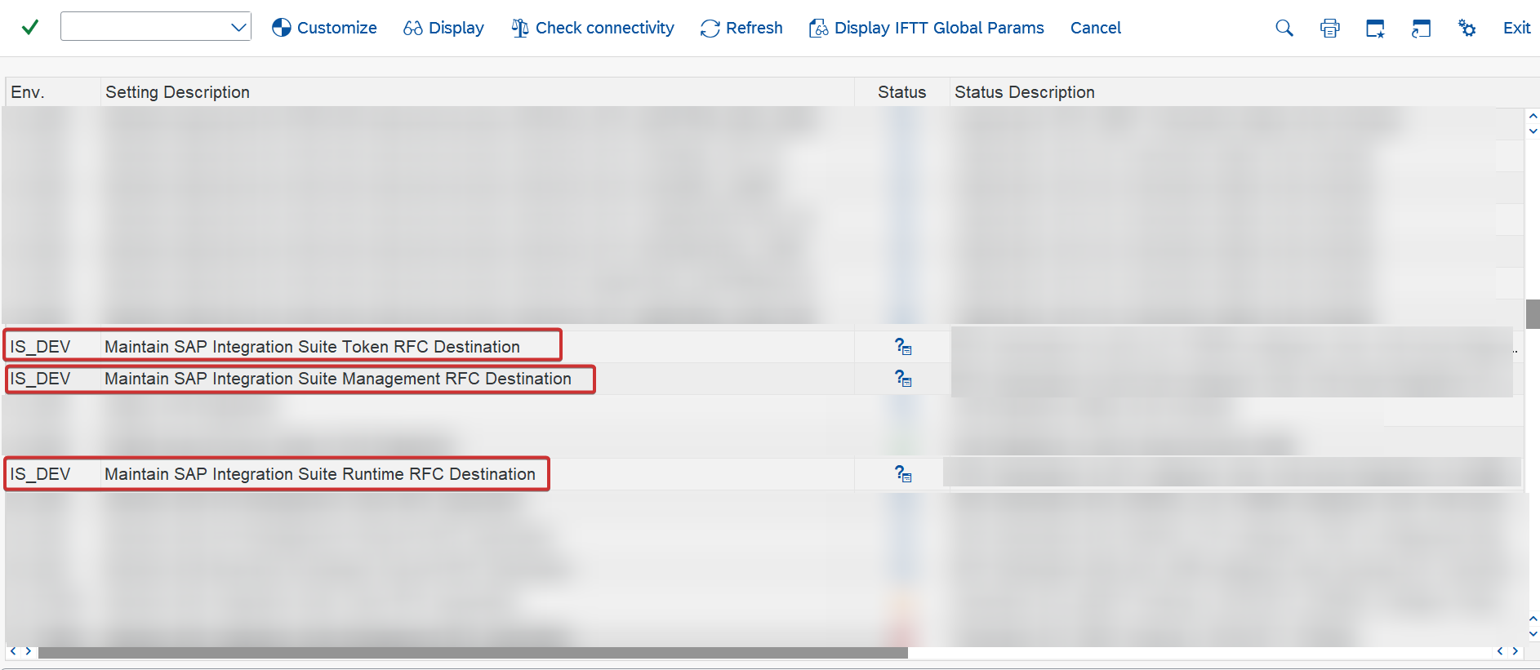Click IS_DEV cell in Token RFC row
This screenshot has width=1540, height=670.
click(x=41, y=347)
